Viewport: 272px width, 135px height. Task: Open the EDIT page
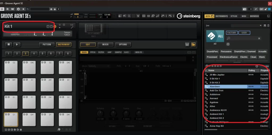(x=88, y=45)
